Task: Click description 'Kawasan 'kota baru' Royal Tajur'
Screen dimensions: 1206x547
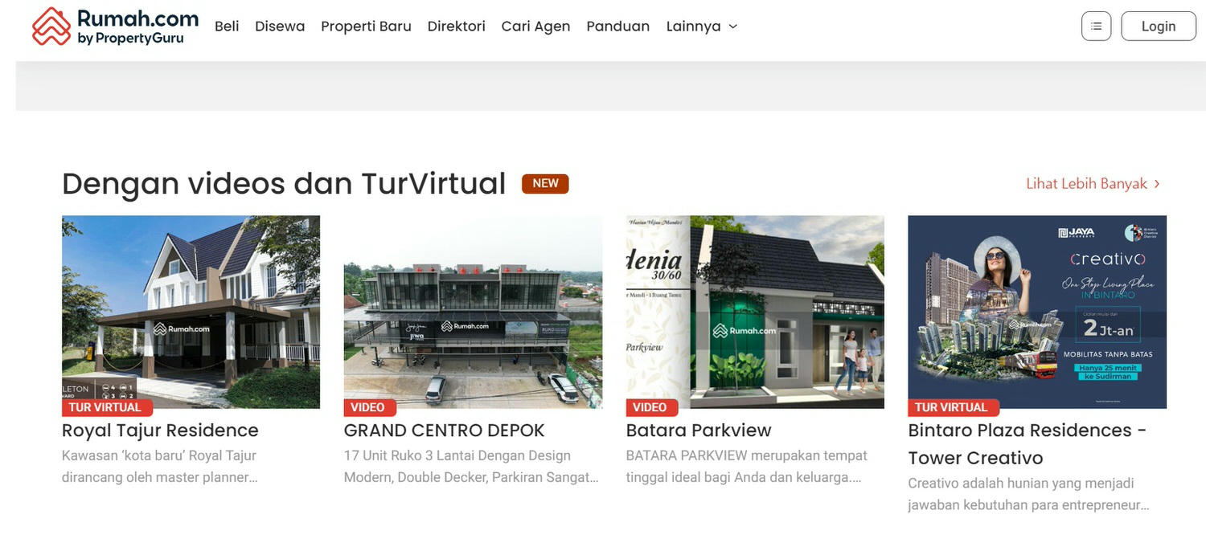Action: 159,455
